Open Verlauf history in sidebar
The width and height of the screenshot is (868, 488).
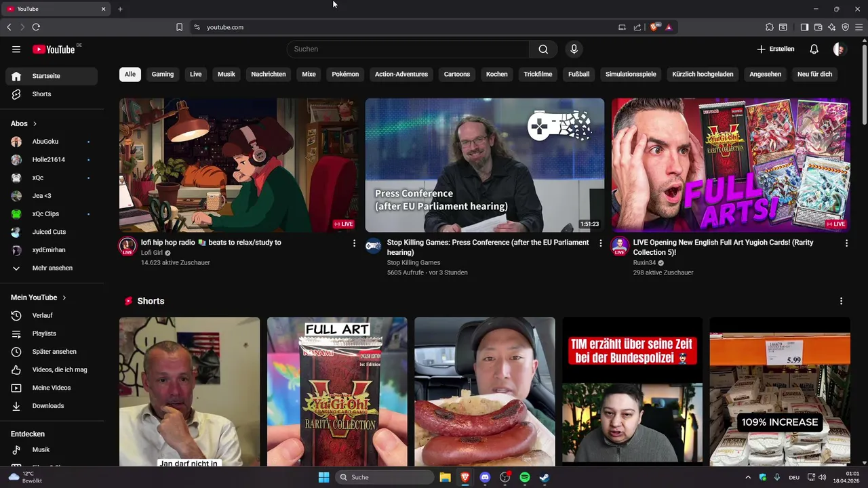[x=52, y=315]
